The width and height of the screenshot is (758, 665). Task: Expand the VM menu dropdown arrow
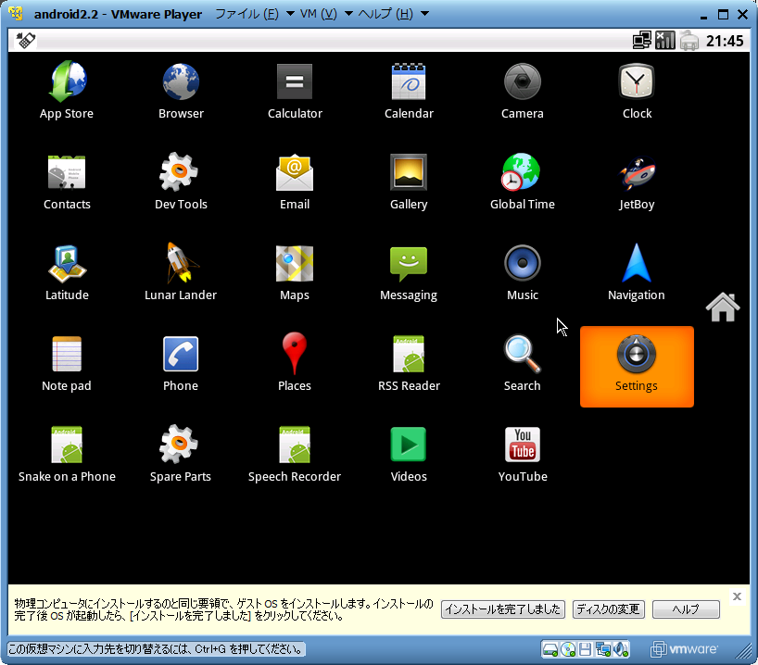[x=348, y=14]
